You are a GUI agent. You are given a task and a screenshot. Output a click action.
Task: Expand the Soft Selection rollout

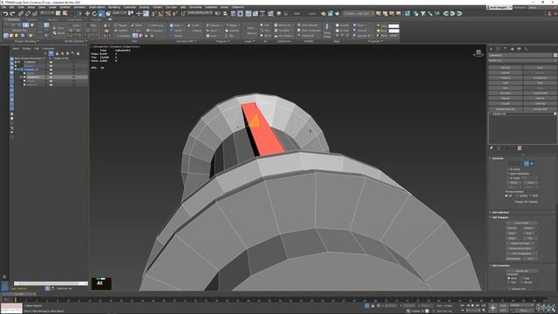(x=500, y=213)
